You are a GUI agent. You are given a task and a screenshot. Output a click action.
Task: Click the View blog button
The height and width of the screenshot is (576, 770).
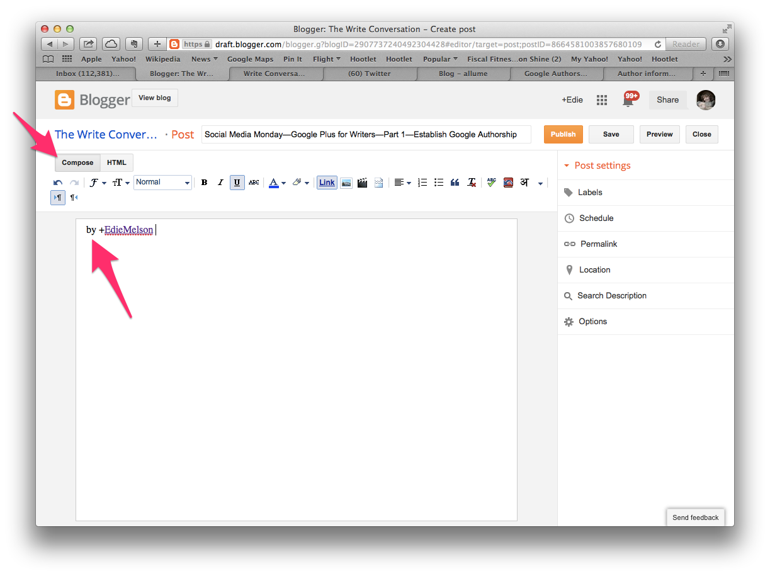(x=155, y=98)
